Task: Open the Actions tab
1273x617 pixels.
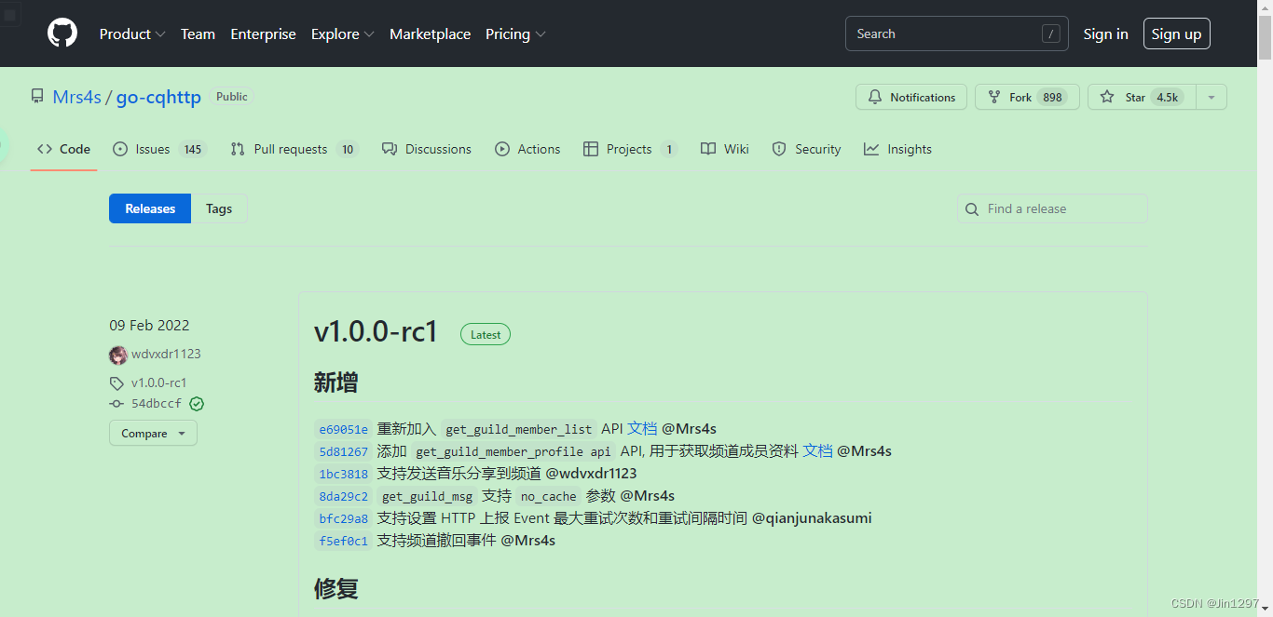Action: (x=527, y=149)
